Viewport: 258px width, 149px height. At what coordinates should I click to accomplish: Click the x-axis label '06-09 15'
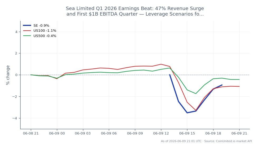point(187,133)
